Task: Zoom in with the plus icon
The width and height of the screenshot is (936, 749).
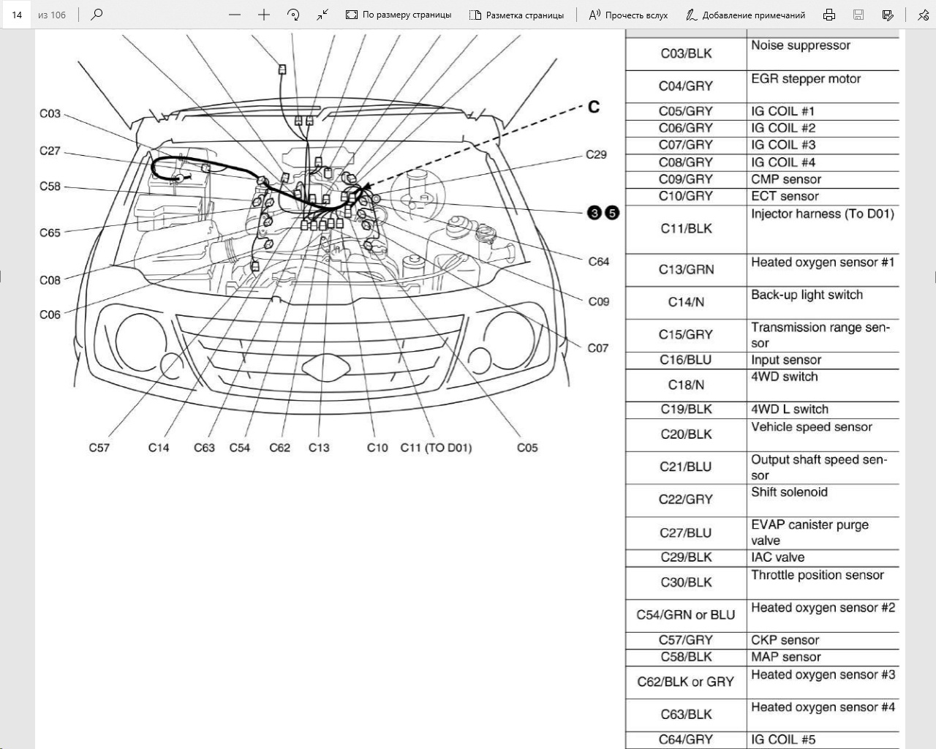Action: coord(264,15)
